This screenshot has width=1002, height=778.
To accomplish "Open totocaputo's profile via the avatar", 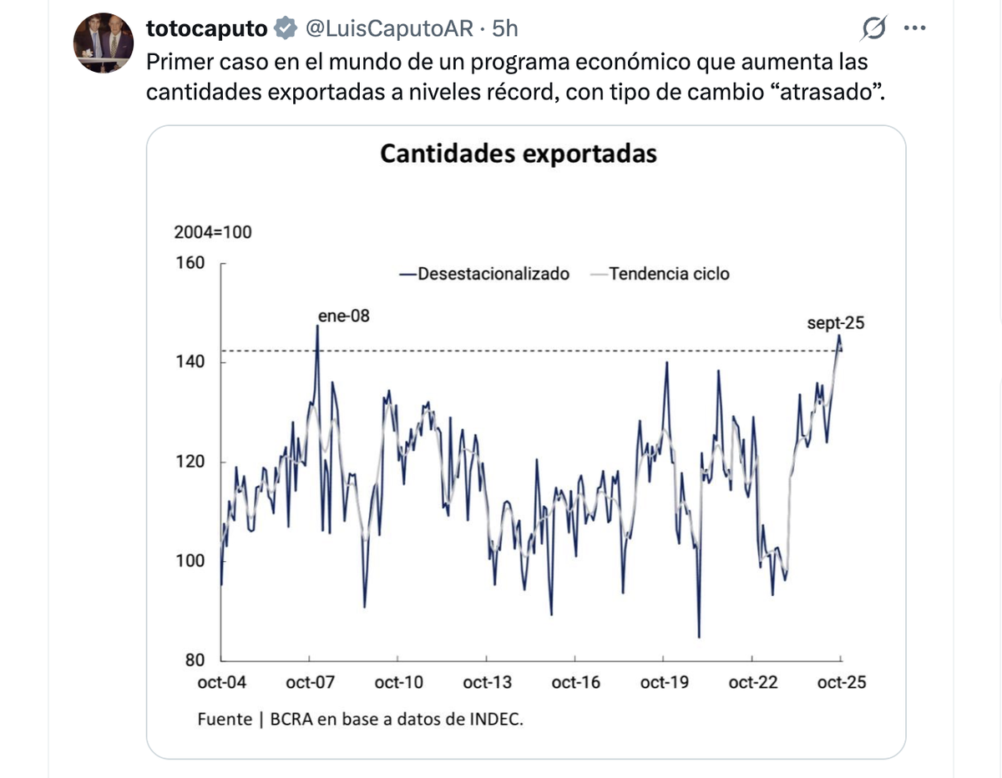I will [104, 34].
